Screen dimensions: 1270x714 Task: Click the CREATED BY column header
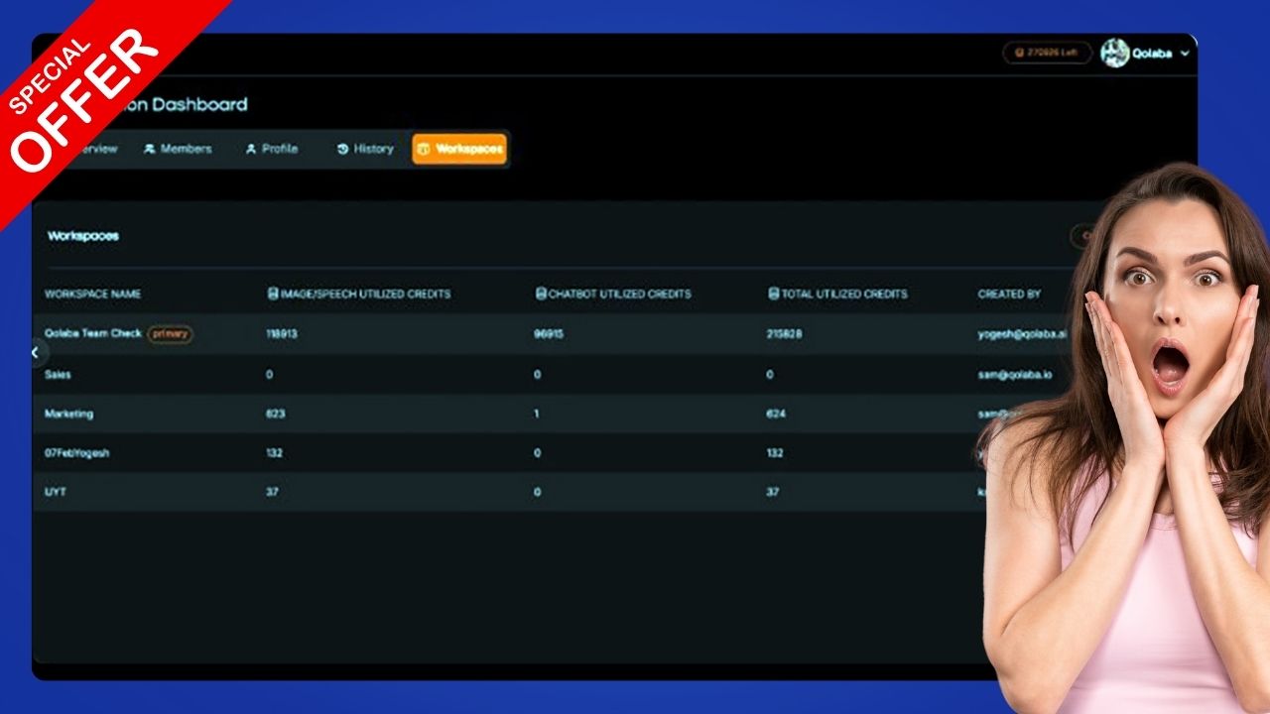point(1009,295)
